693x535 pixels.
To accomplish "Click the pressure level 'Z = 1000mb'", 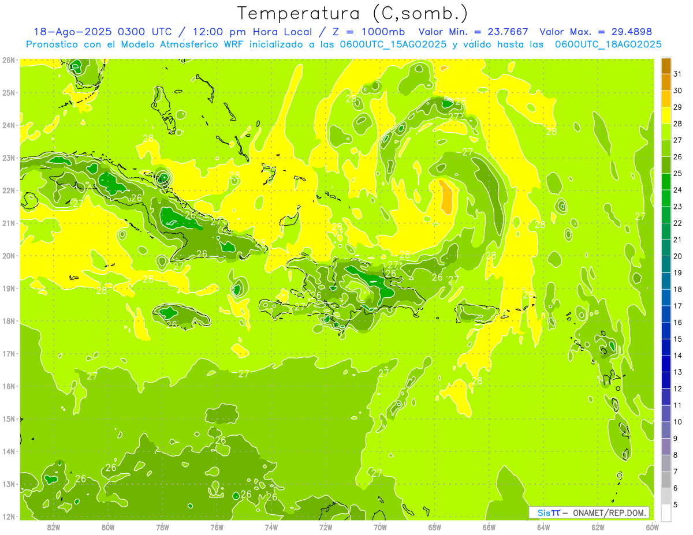I will coord(368,32).
